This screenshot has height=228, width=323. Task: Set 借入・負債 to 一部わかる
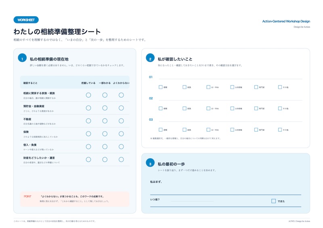(x=105, y=146)
